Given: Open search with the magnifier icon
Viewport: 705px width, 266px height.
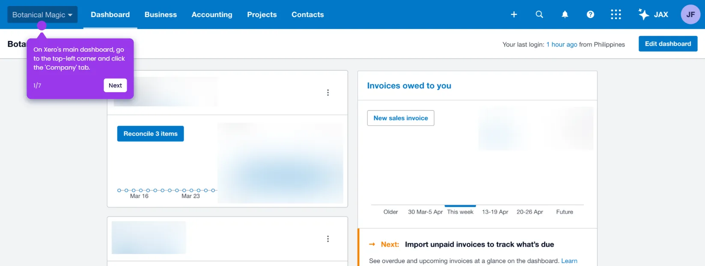Looking at the screenshot, I should [x=539, y=15].
